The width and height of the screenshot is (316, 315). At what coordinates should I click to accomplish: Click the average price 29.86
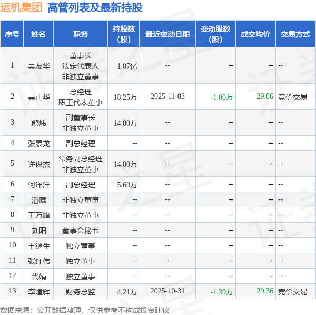[265, 96]
